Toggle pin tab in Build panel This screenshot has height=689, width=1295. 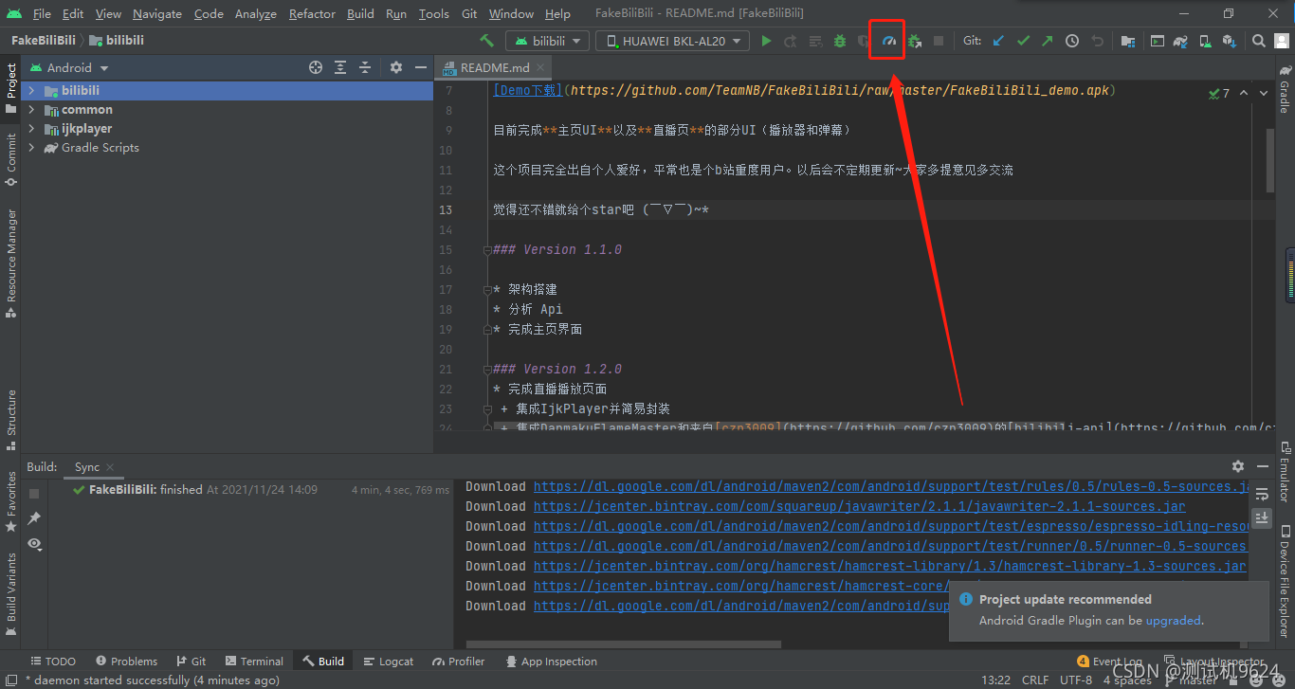click(34, 517)
